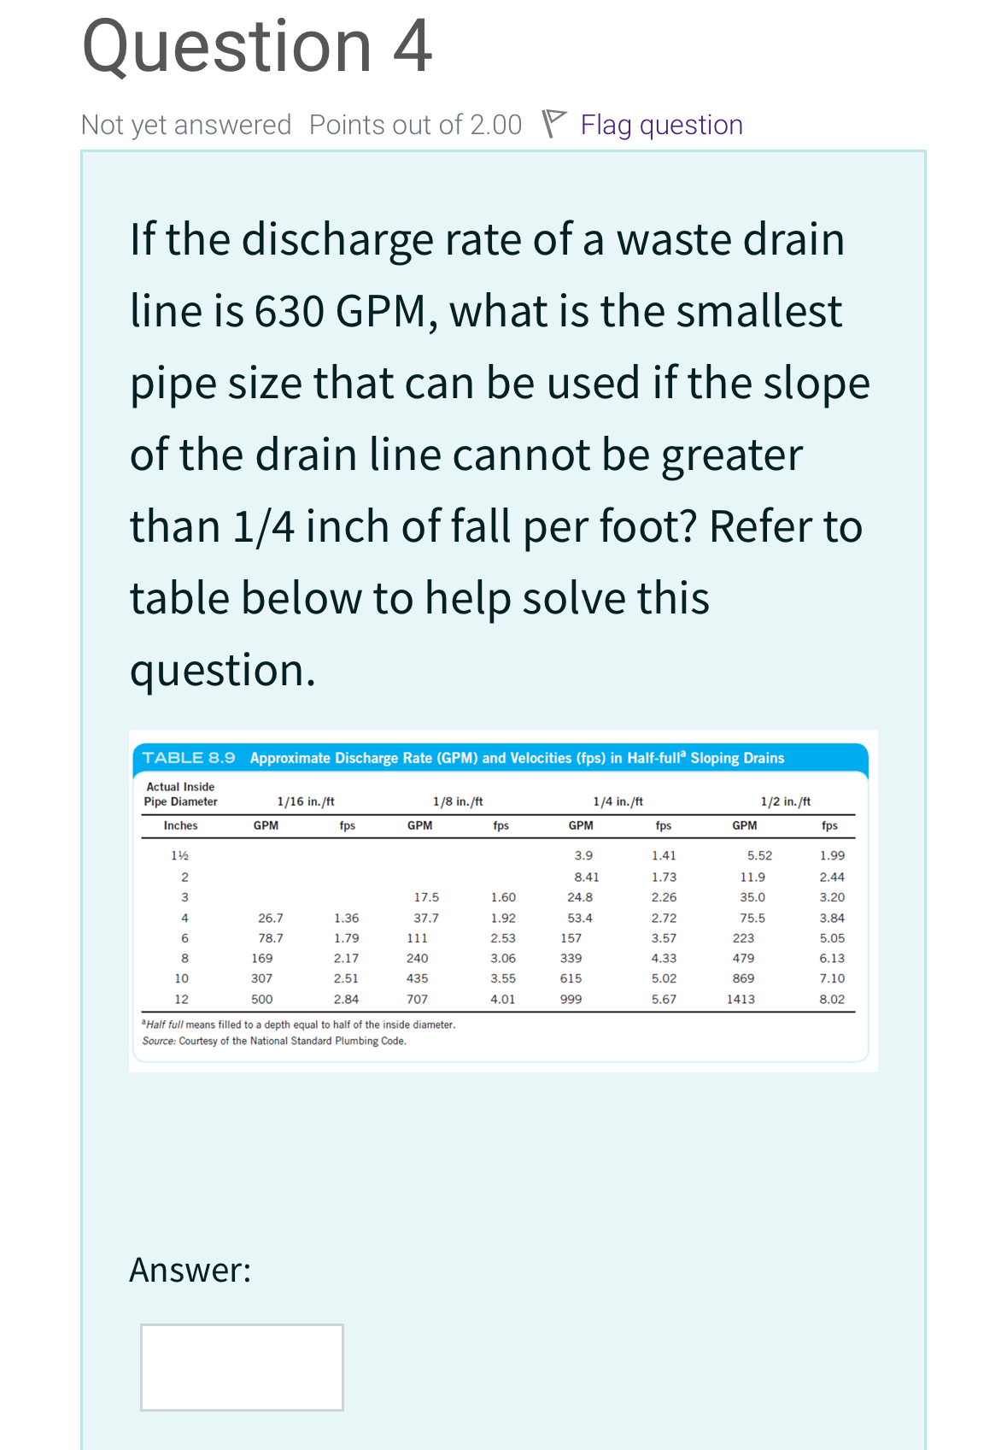Screen dimensions: 1007x1450
Task: Click the TABLE 8.9 blue header bar
Action: pyautogui.click(x=503, y=757)
